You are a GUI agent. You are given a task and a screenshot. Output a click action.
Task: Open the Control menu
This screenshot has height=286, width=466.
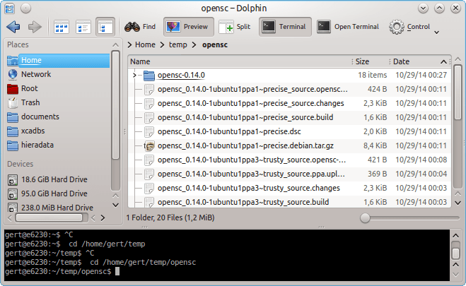[409, 27]
